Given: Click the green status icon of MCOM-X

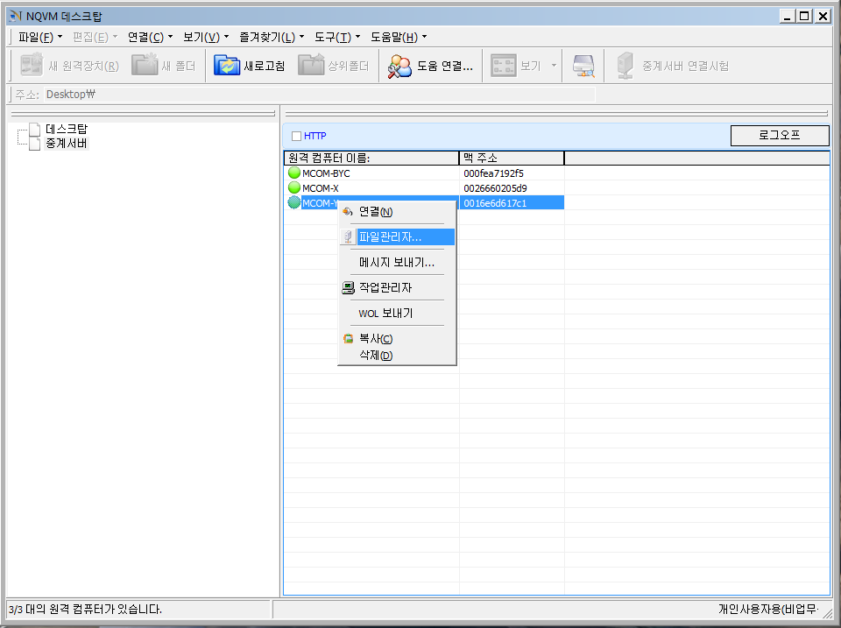Looking at the screenshot, I should coord(294,187).
